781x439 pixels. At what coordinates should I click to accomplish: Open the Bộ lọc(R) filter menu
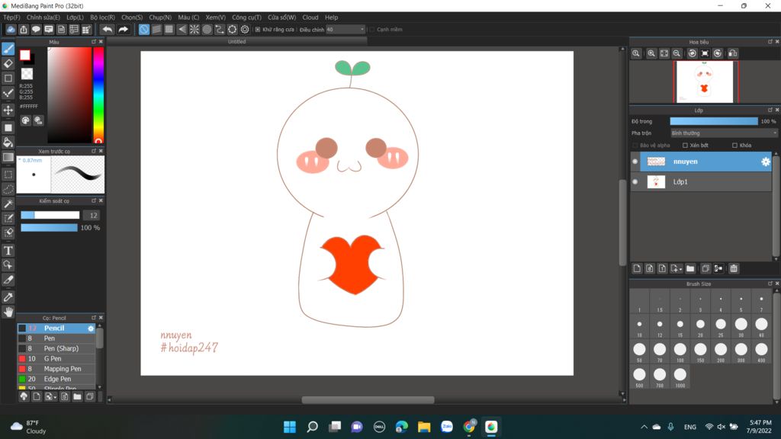tap(103, 18)
